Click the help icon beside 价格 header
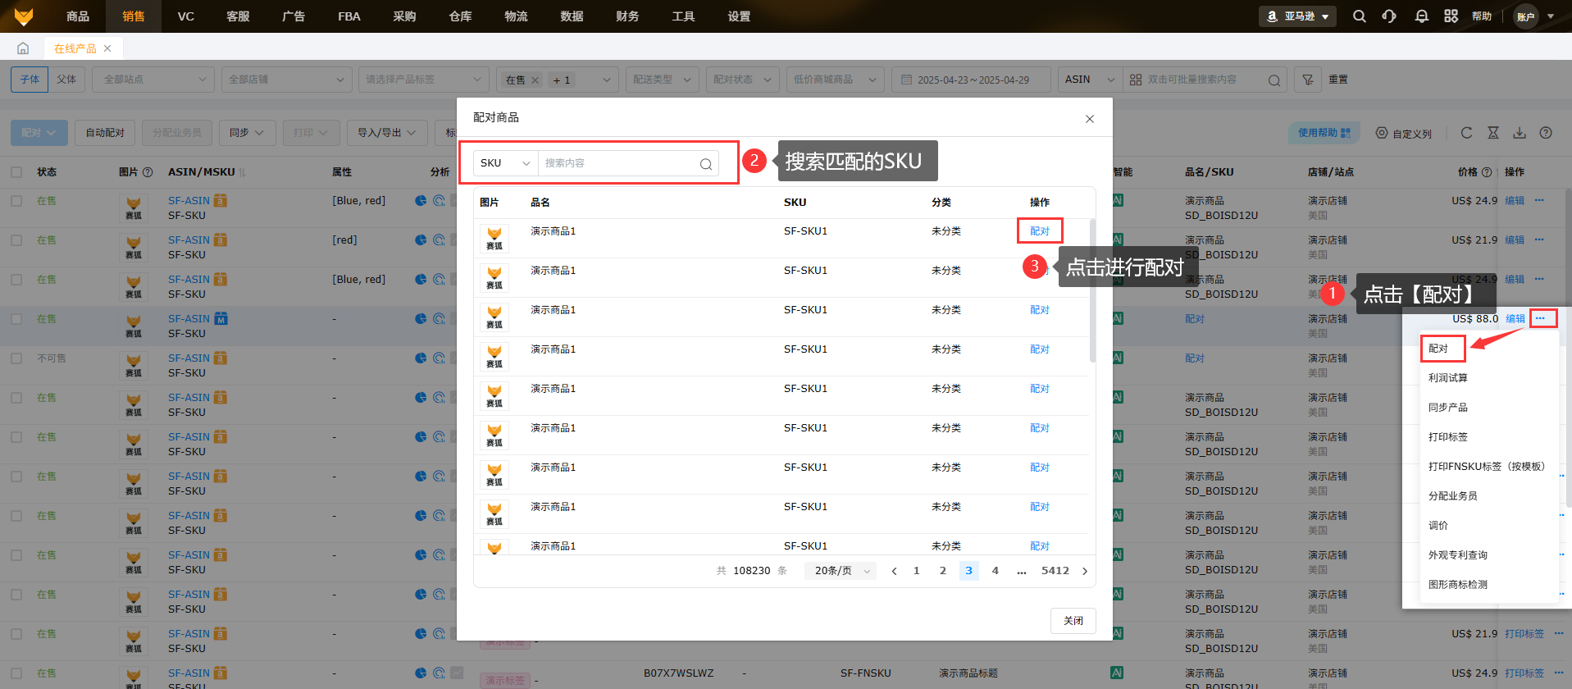Viewport: 1572px width, 689px height. (x=1487, y=172)
